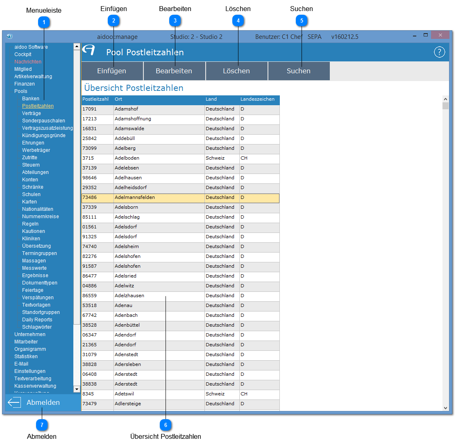Image resolution: width=456 pixels, height=447 pixels.
Task: Sidebar scrollbar up arrow
Action: 77,47
